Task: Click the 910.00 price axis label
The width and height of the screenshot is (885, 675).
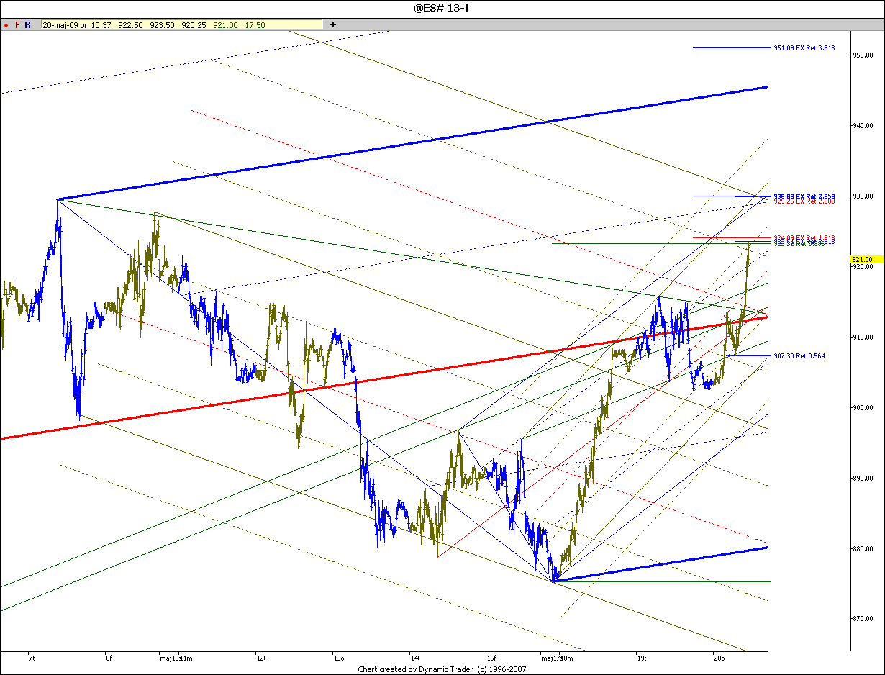Action: 863,337
